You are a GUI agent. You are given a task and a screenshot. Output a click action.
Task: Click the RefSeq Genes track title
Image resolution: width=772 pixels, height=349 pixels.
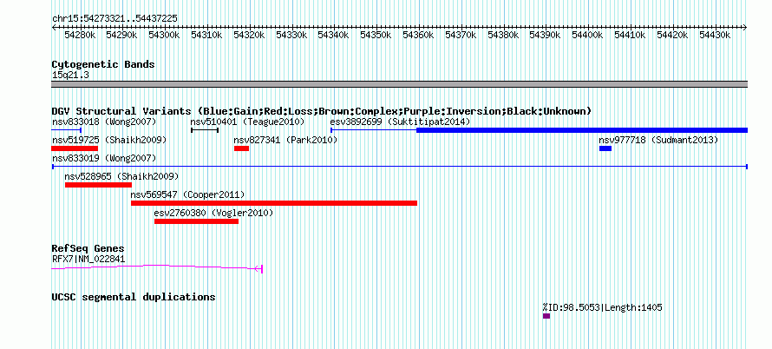[x=88, y=248]
